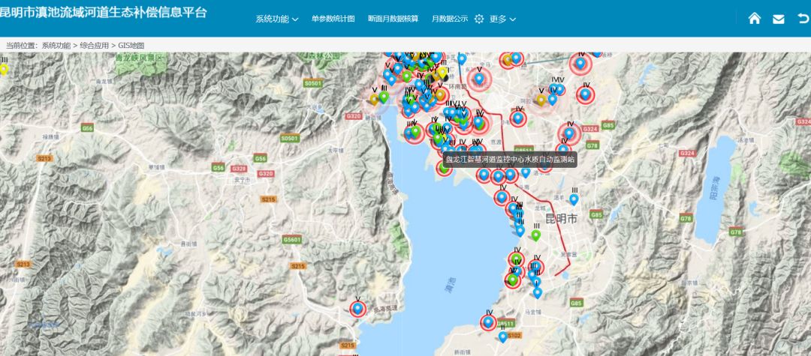Open the home page icon
Image resolution: width=811 pixels, height=356 pixels.
coord(754,19)
